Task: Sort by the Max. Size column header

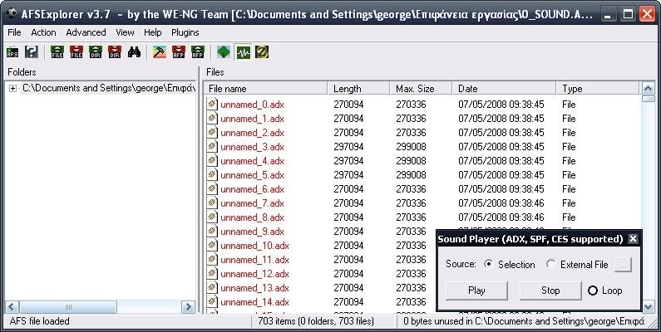Action: pos(422,88)
